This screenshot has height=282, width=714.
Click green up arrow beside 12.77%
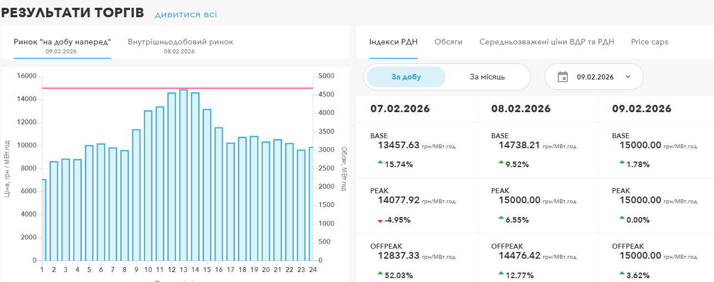pos(501,273)
